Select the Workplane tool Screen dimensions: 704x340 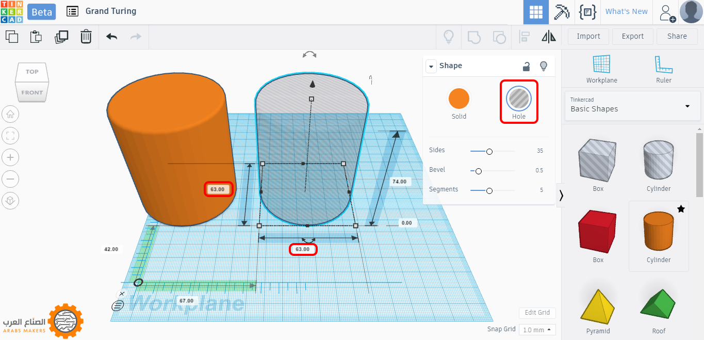tap(601, 69)
